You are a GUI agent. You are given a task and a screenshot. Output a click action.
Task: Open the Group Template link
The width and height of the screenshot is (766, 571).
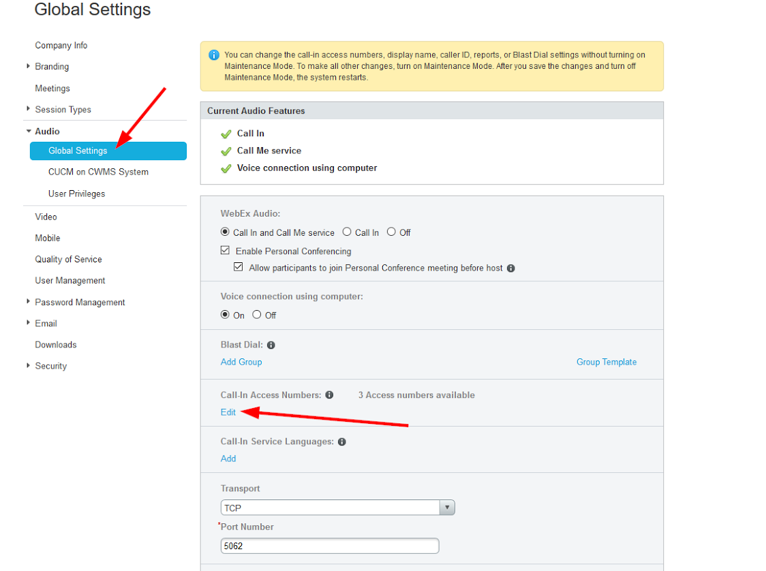606,362
